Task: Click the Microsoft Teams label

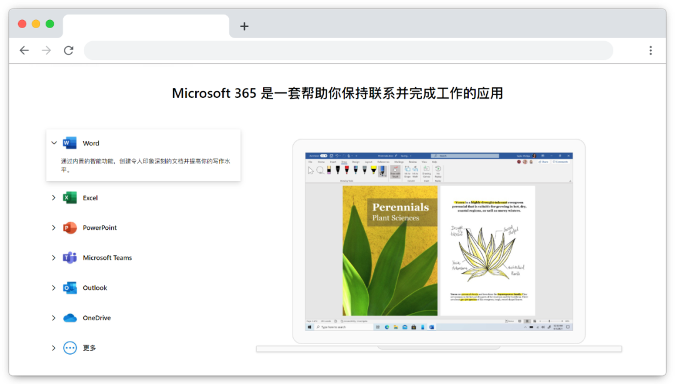Action: pyautogui.click(x=107, y=258)
